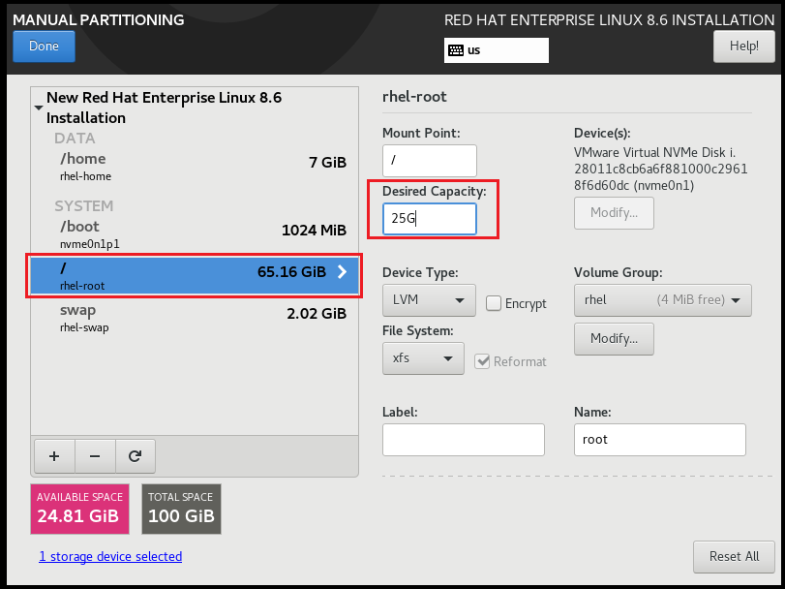This screenshot has height=589, width=785.
Task: Click the us keyboard layout indicator
Action: tap(497, 50)
